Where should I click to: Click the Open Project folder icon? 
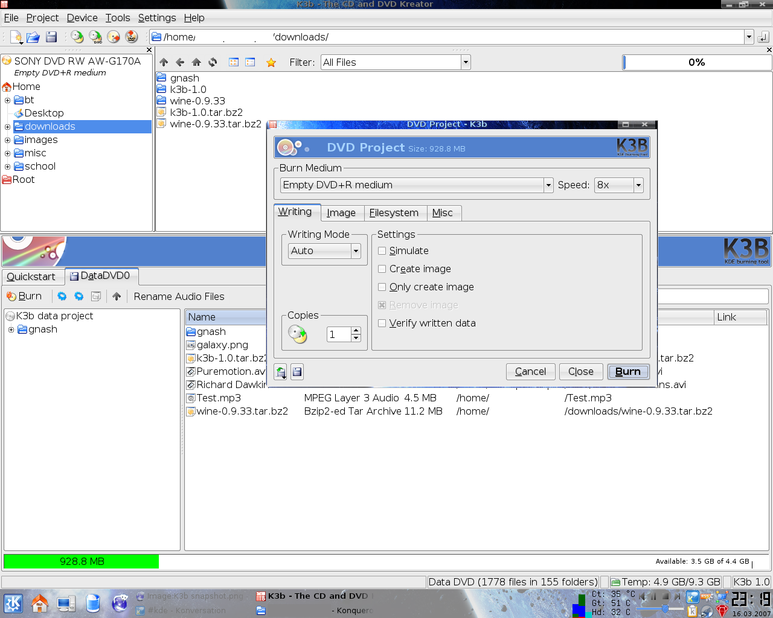(x=33, y=37)
